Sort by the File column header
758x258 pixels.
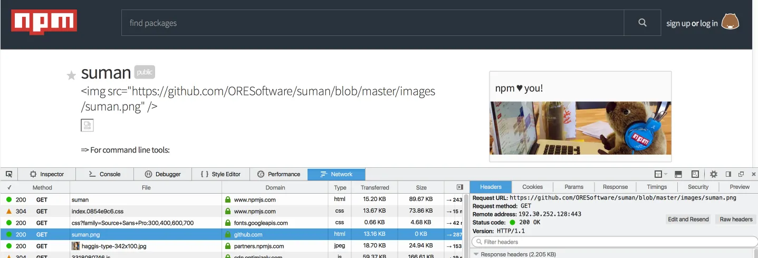click(146, 187)
